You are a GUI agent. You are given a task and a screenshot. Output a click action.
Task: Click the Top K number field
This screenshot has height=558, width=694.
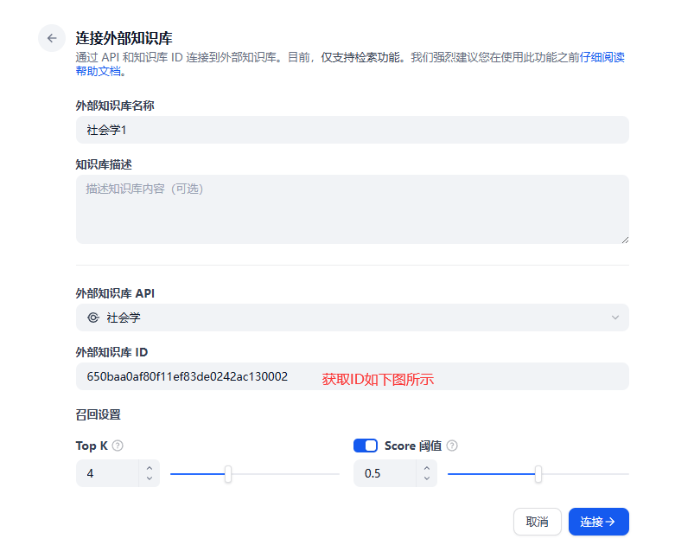tap(107, 474)
